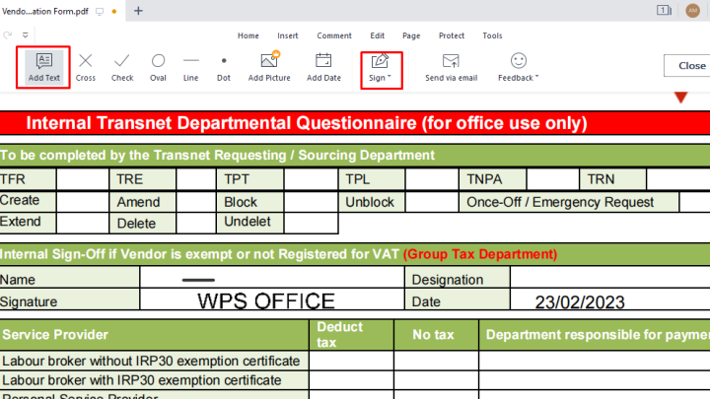
Task: Insert date with Add Date
Action: pyautogui.click(x=323, y=67)
